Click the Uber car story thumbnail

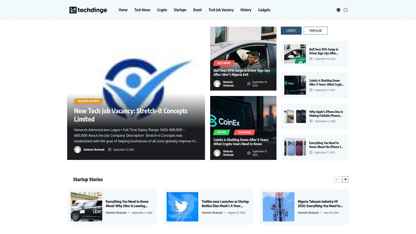[86, 207]
